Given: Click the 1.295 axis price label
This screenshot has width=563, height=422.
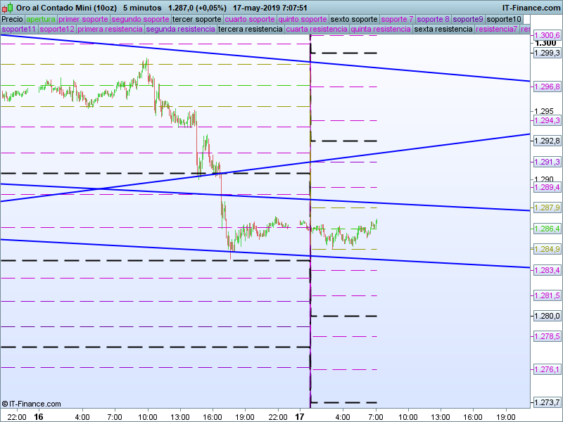Looking at the screenshot, I should point(543,111).
